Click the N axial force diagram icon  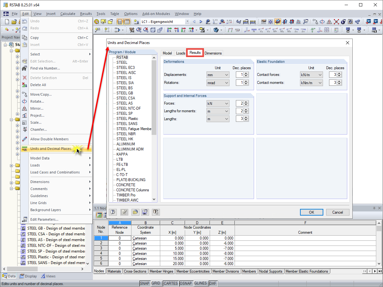pos(254,30)
